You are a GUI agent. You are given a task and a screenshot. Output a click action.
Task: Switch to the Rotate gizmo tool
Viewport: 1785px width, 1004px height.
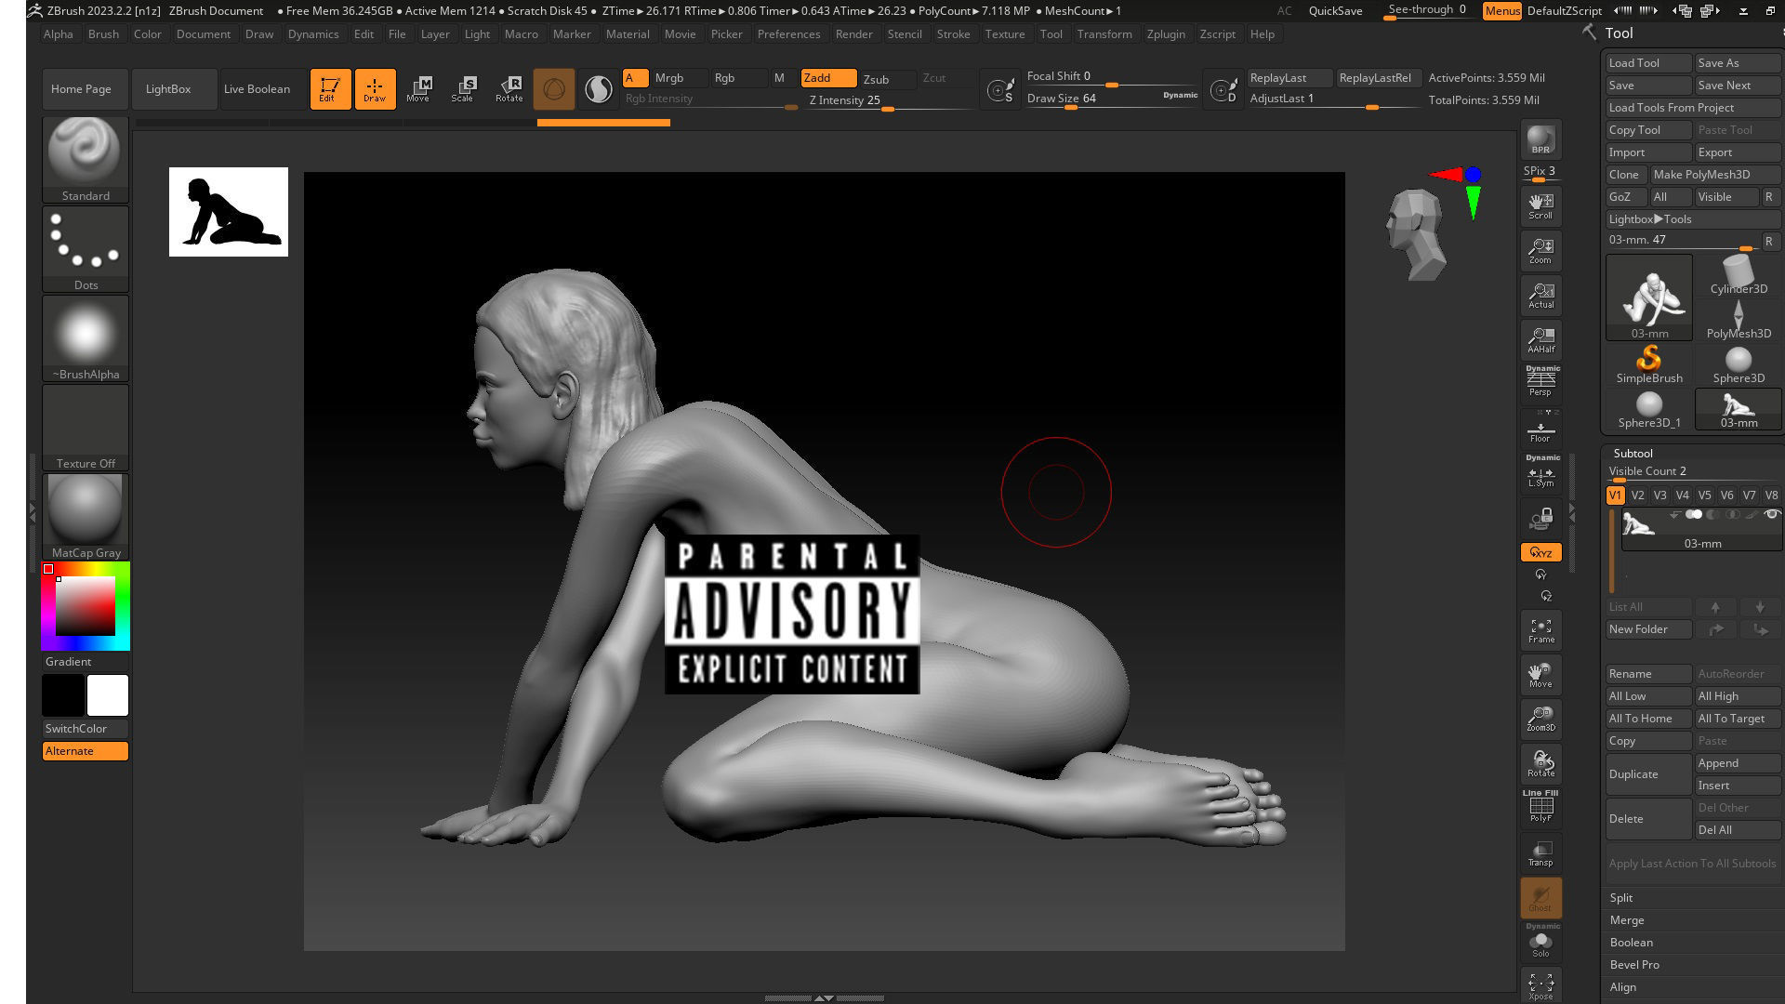click(x=509, y=89)
